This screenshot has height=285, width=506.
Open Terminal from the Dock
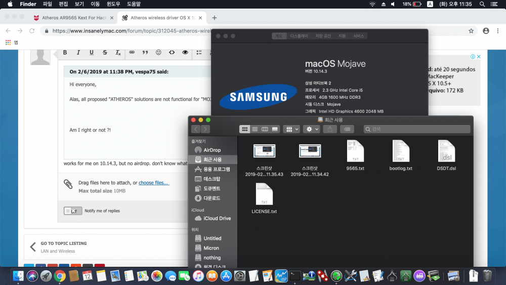tap(294, 276)
